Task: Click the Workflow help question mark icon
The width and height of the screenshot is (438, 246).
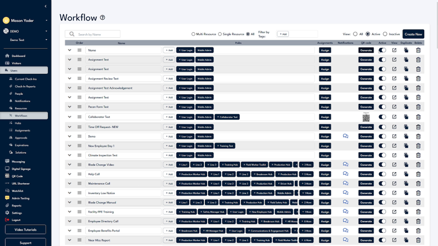Action: click(103, 18)
